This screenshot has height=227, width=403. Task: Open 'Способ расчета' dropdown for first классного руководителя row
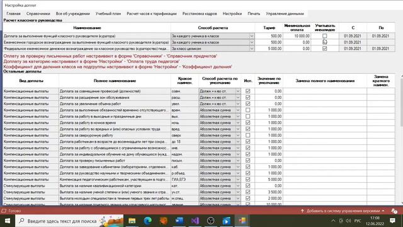[252, 36]
